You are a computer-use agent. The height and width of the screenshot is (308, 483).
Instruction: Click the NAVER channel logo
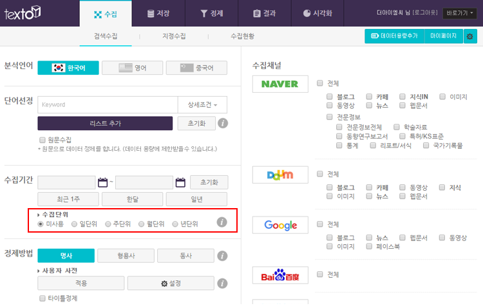pyautogui.click(x=280, y=84)
